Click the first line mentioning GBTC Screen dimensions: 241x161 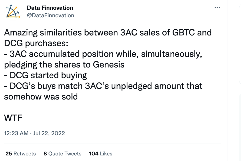pos(108,33)
